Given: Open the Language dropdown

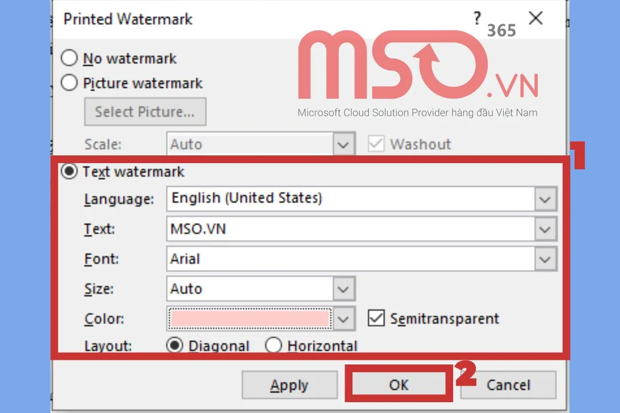Looking at the screenshot, I should [x=545, y=199].
